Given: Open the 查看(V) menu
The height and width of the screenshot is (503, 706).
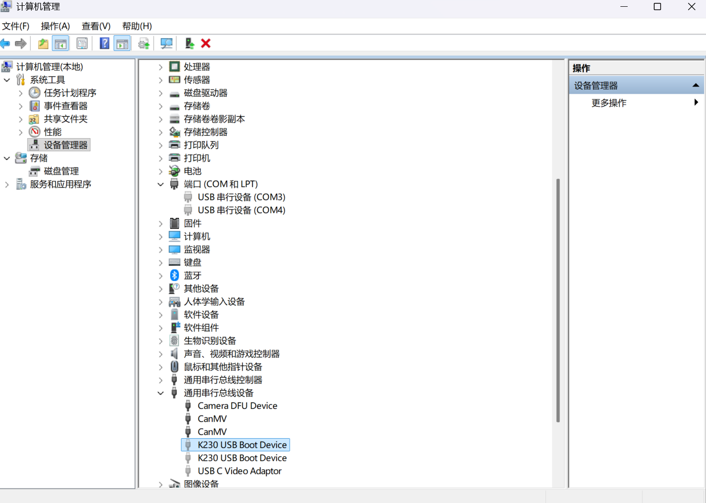Looking at the screenshot, I should tap(96, 26).
